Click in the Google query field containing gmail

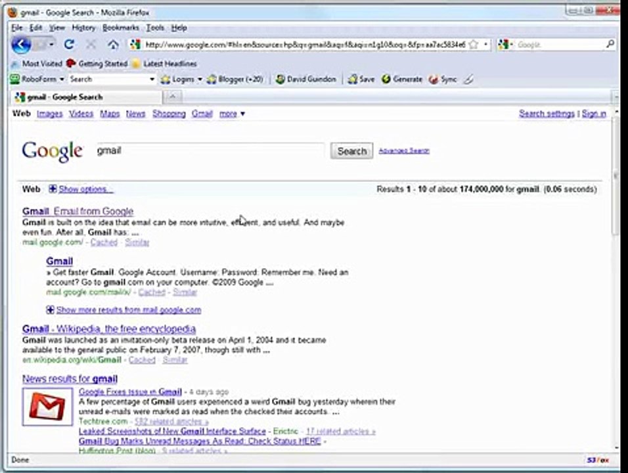click(x=210, y=150)
